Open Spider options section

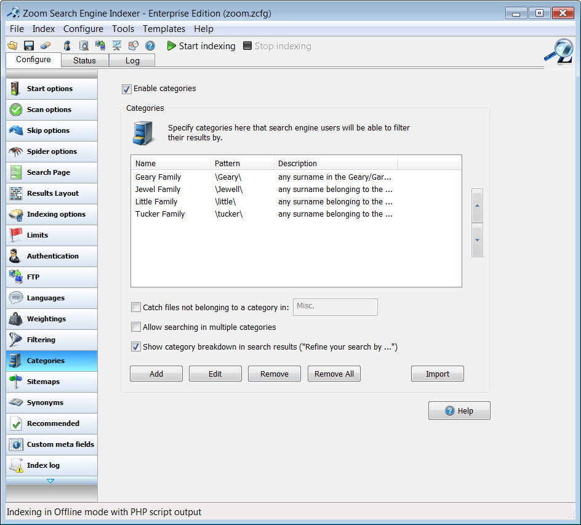tap(52, 151)
